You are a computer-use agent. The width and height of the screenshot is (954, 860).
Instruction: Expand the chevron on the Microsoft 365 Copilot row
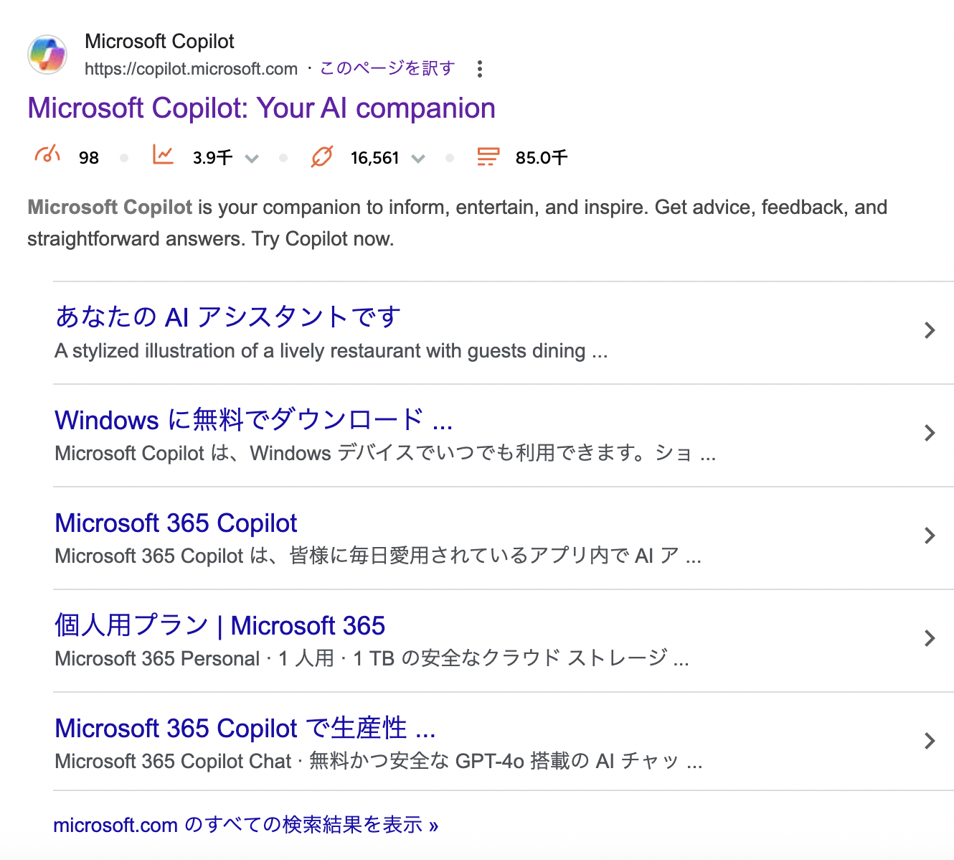pos(930,536)
